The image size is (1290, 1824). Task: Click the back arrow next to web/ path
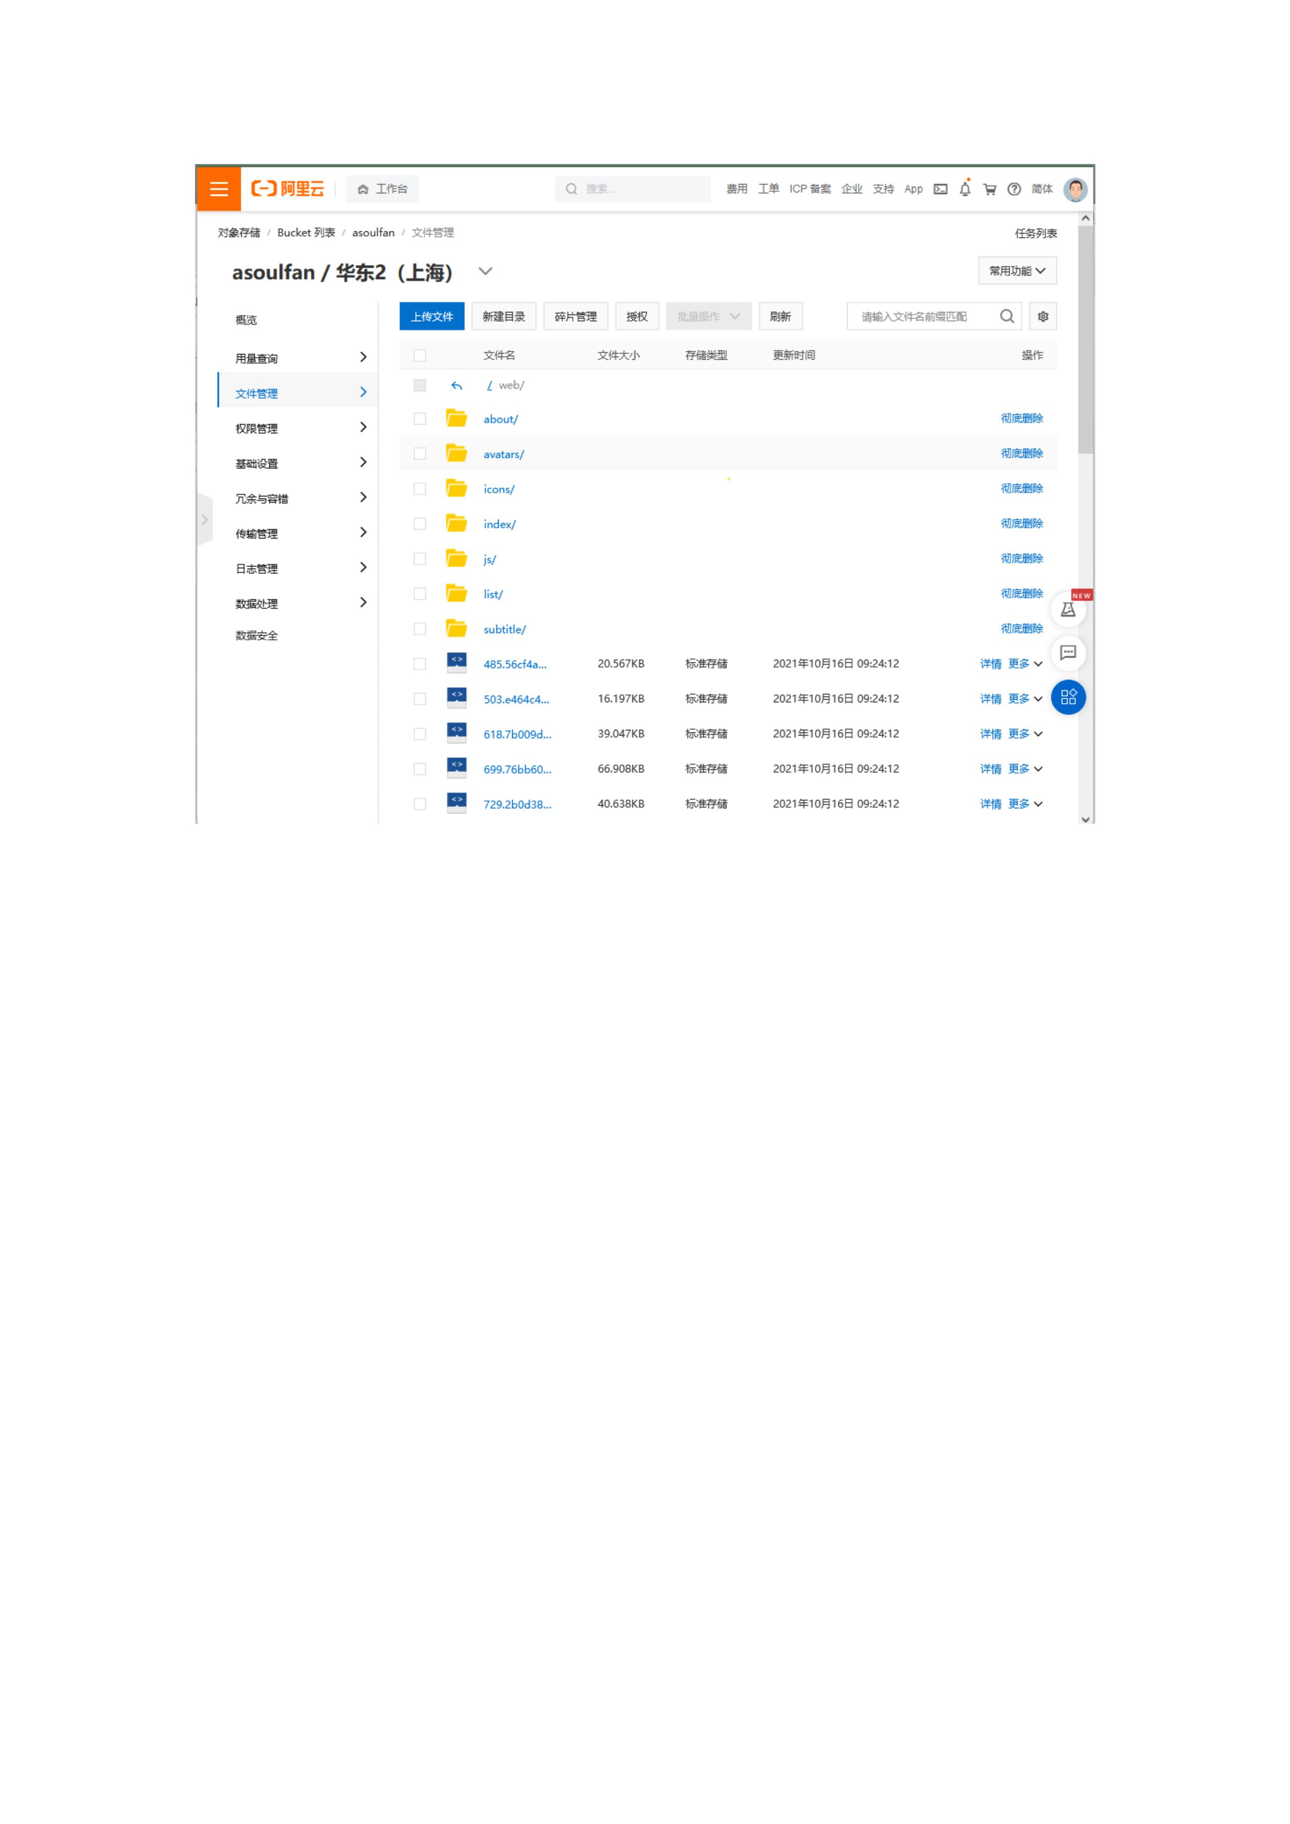tap(456, 386)
